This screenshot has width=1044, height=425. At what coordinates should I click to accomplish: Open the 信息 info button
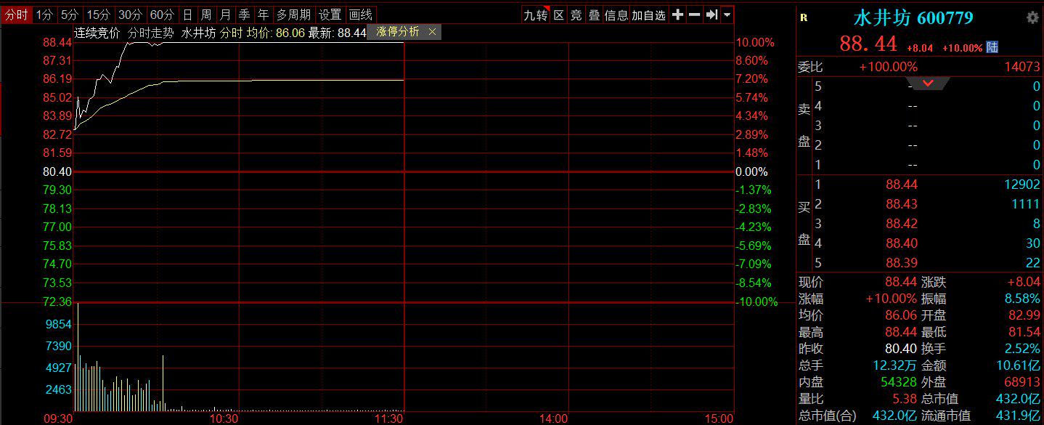coord(616,15)
